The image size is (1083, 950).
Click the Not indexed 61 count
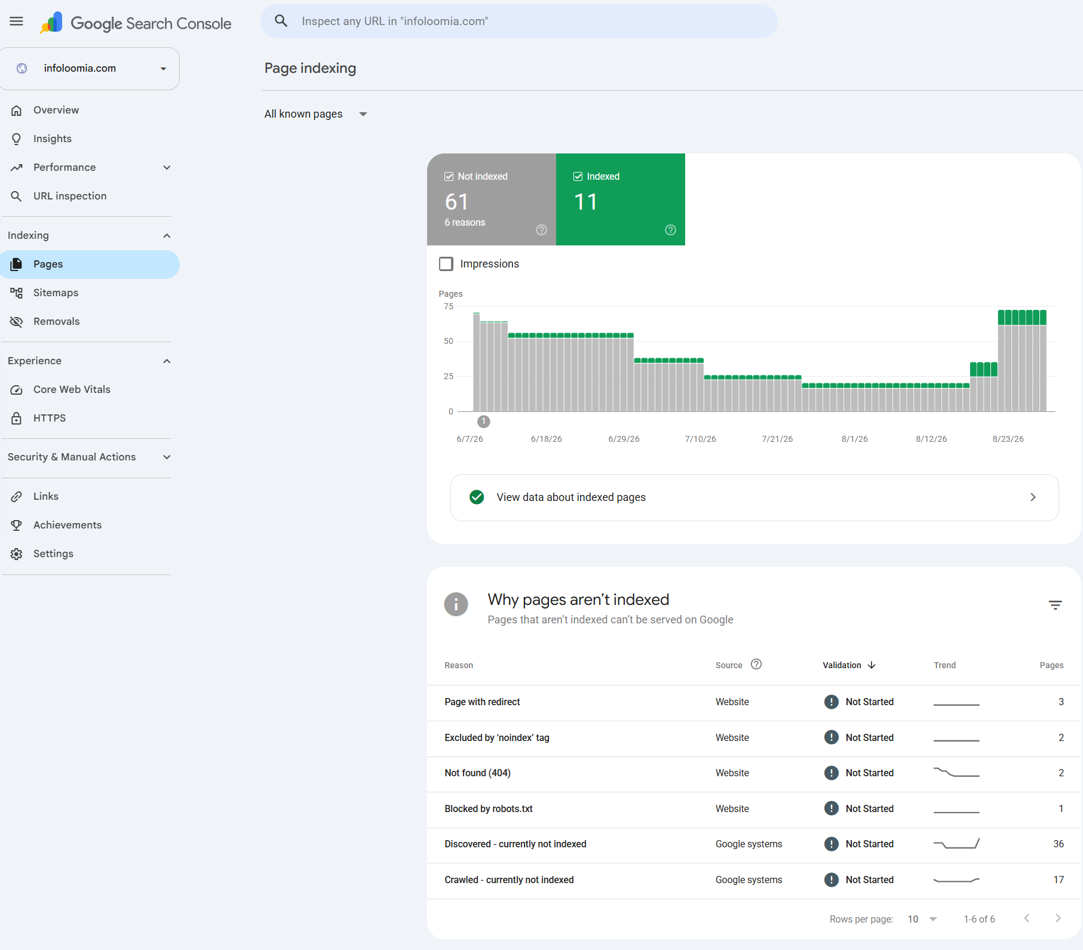tap(456, 202)
